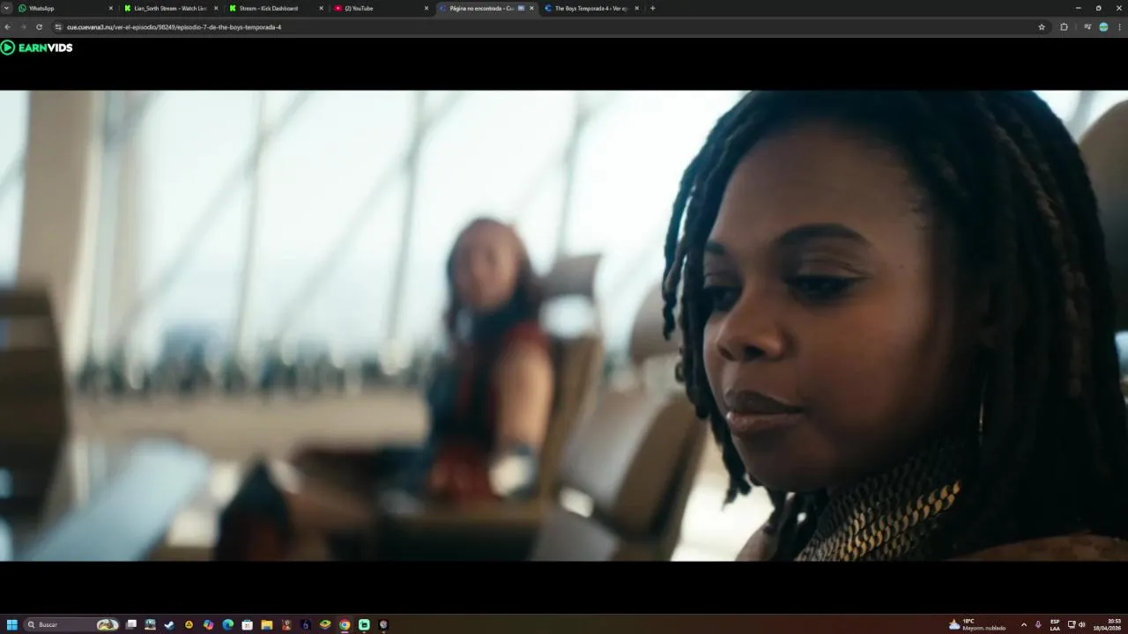This screenshot has width=1128, height=634.
Task: Open Microsoft Store from taskbar
Action: tap(247, 624)
